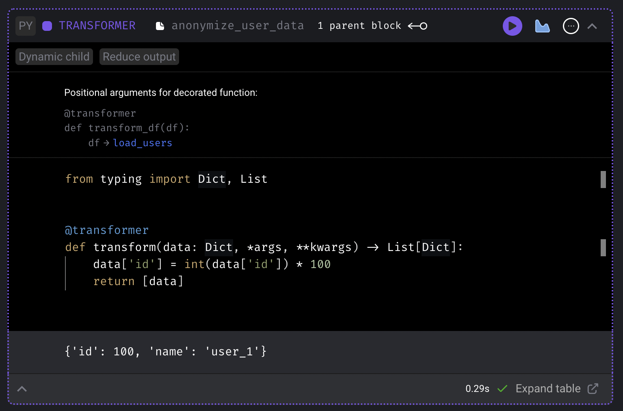
Task: Click the 'return [data]' code line
Action: [x=138, y=281]
